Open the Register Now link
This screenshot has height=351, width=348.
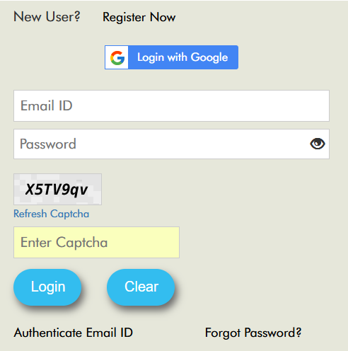[139, 18]
